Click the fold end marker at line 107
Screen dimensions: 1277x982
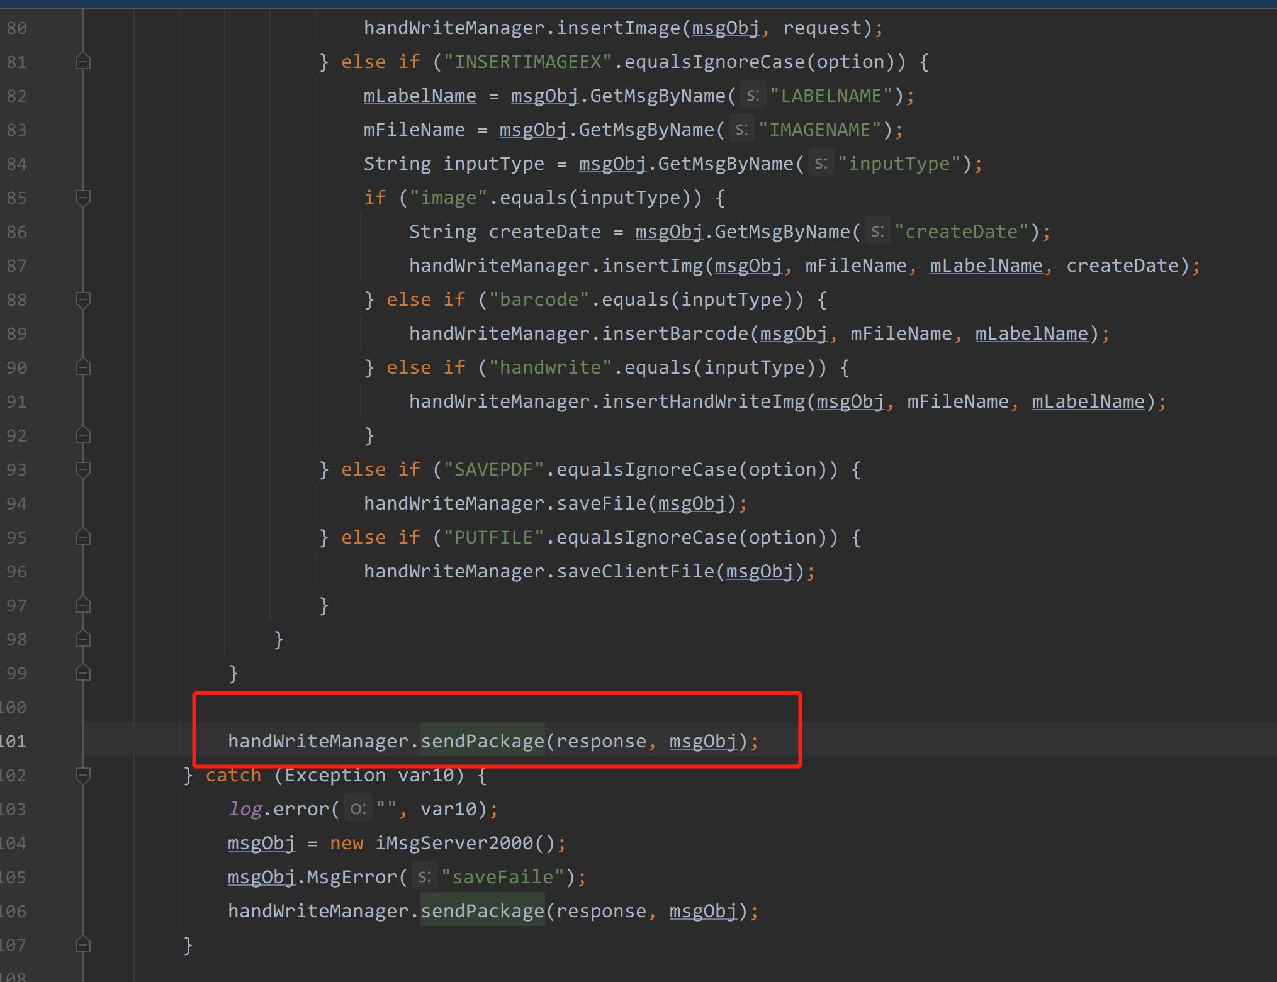(82, 945)
